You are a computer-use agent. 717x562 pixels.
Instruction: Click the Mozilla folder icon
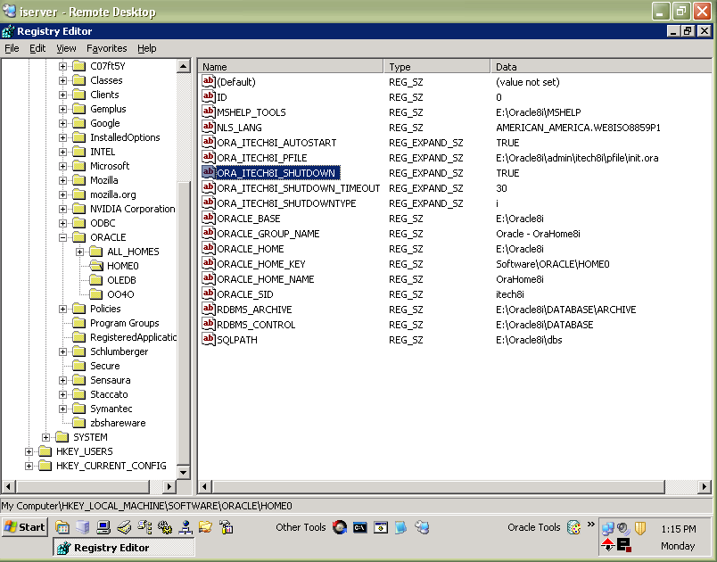[x=79, y=180]
